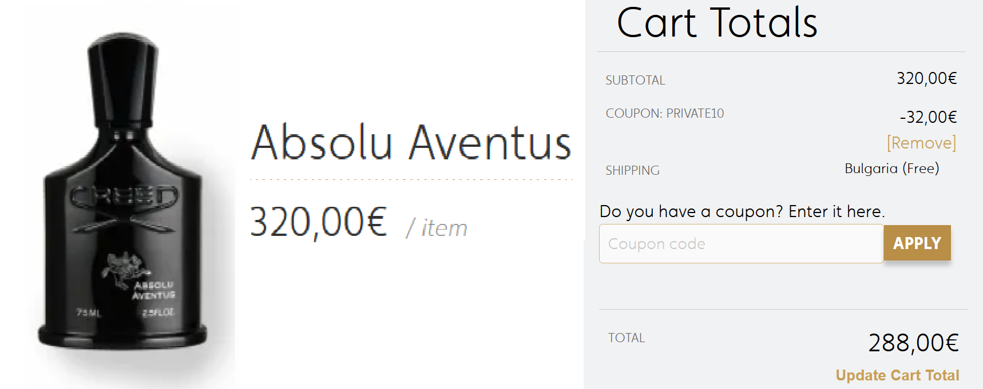983x389 pixels.
Task: Select the 288,00€ total amount
Action: tap(913, 343)
